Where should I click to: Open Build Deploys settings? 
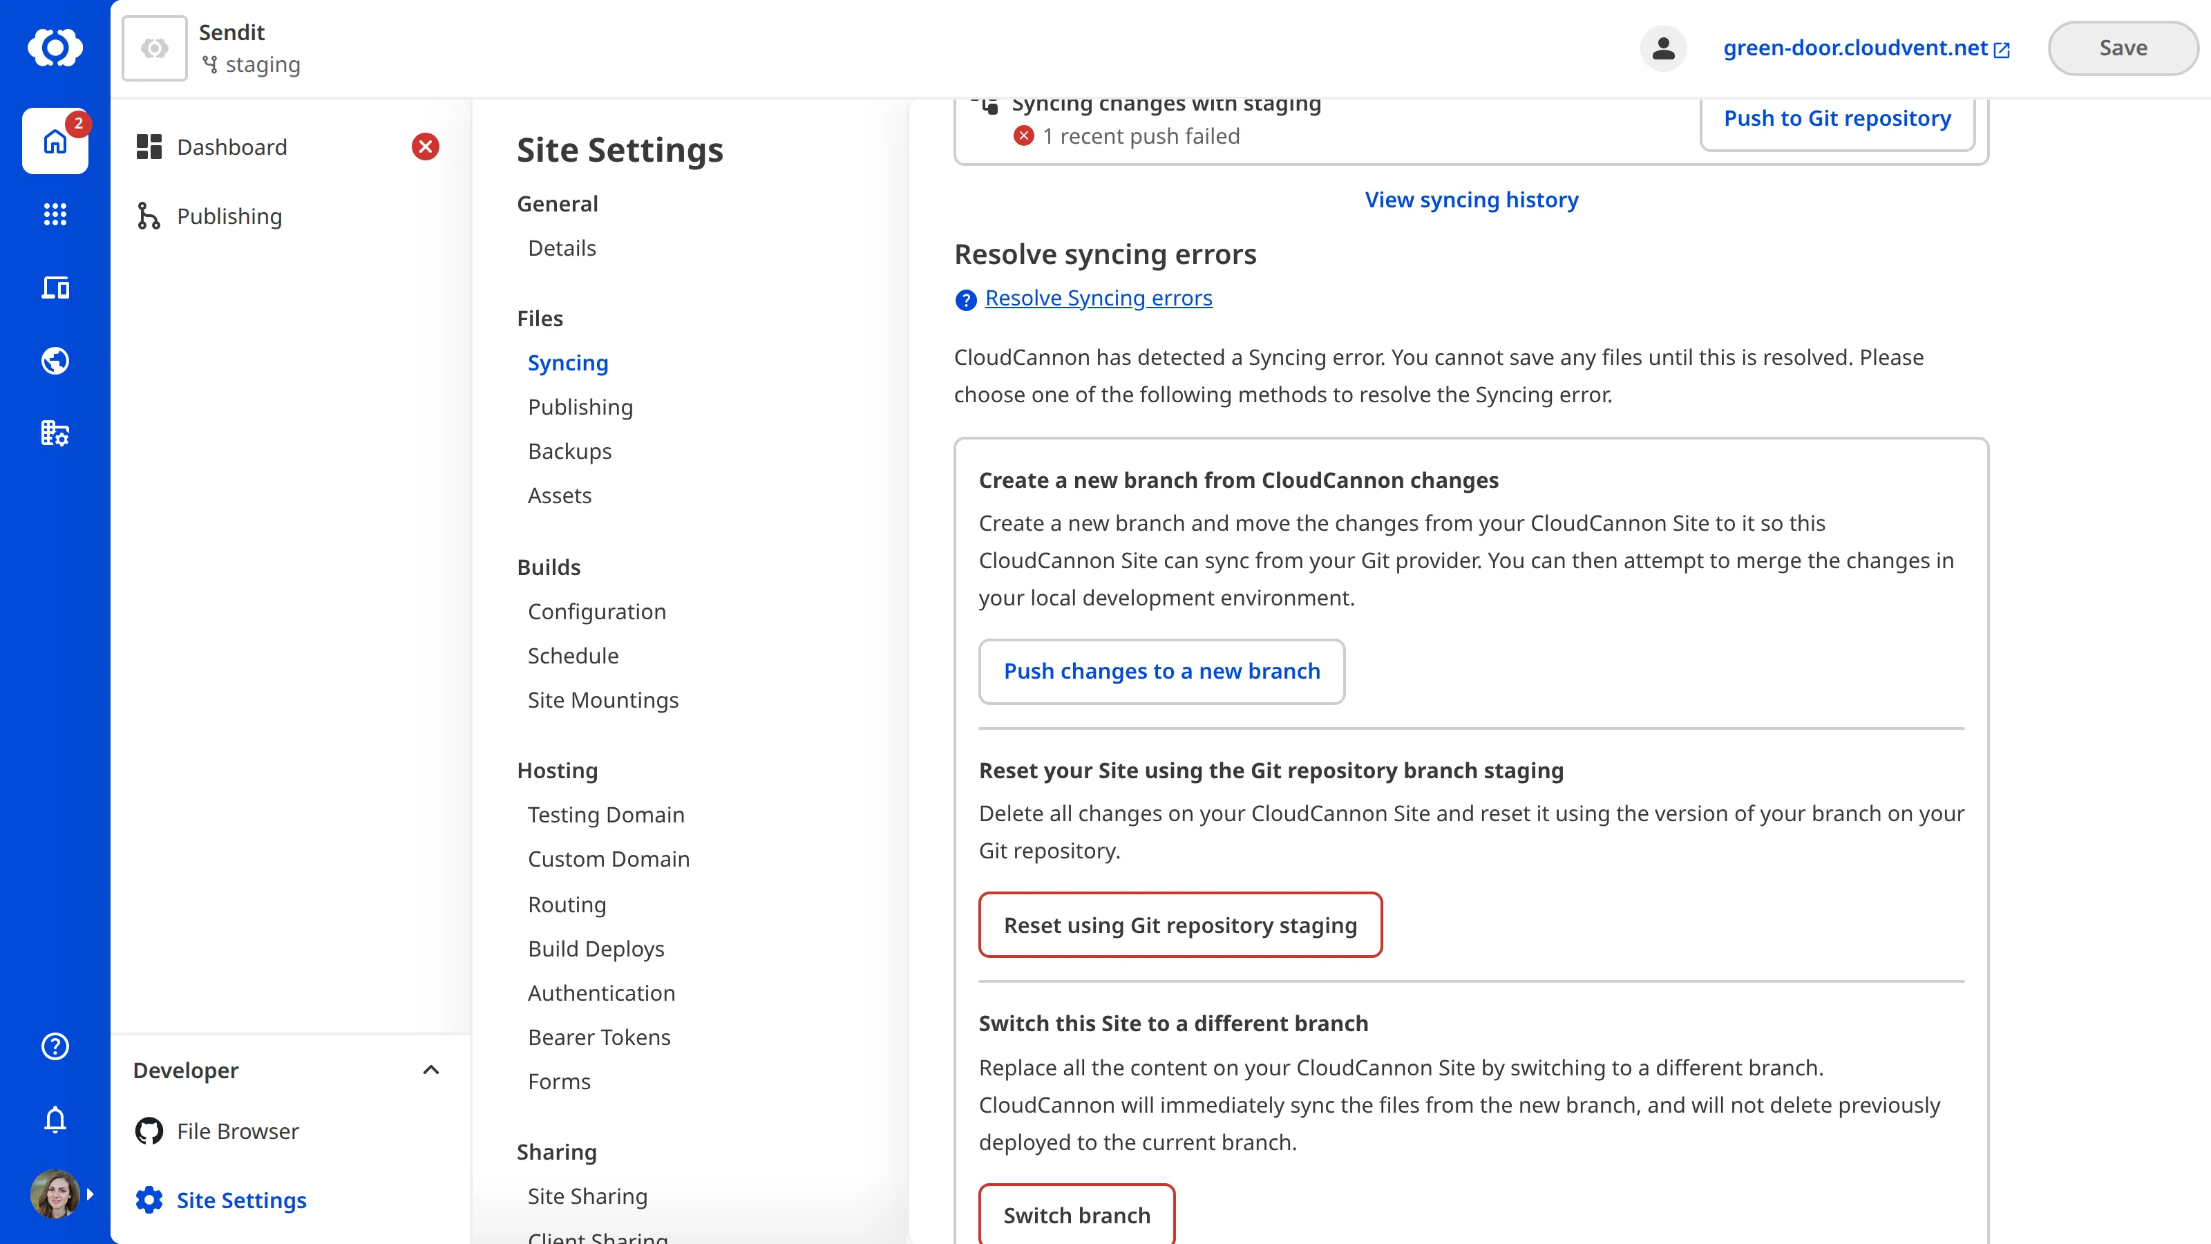point(596,949)
